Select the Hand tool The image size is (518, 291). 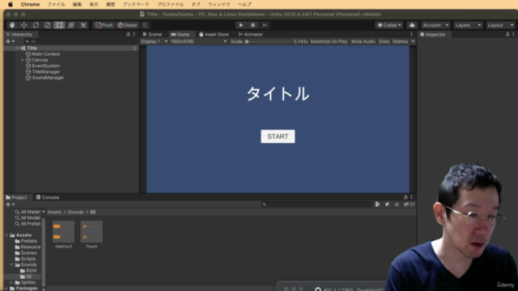point(12,25)
